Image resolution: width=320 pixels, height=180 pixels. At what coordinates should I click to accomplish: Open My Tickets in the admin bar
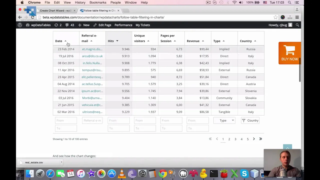point(143,25)
